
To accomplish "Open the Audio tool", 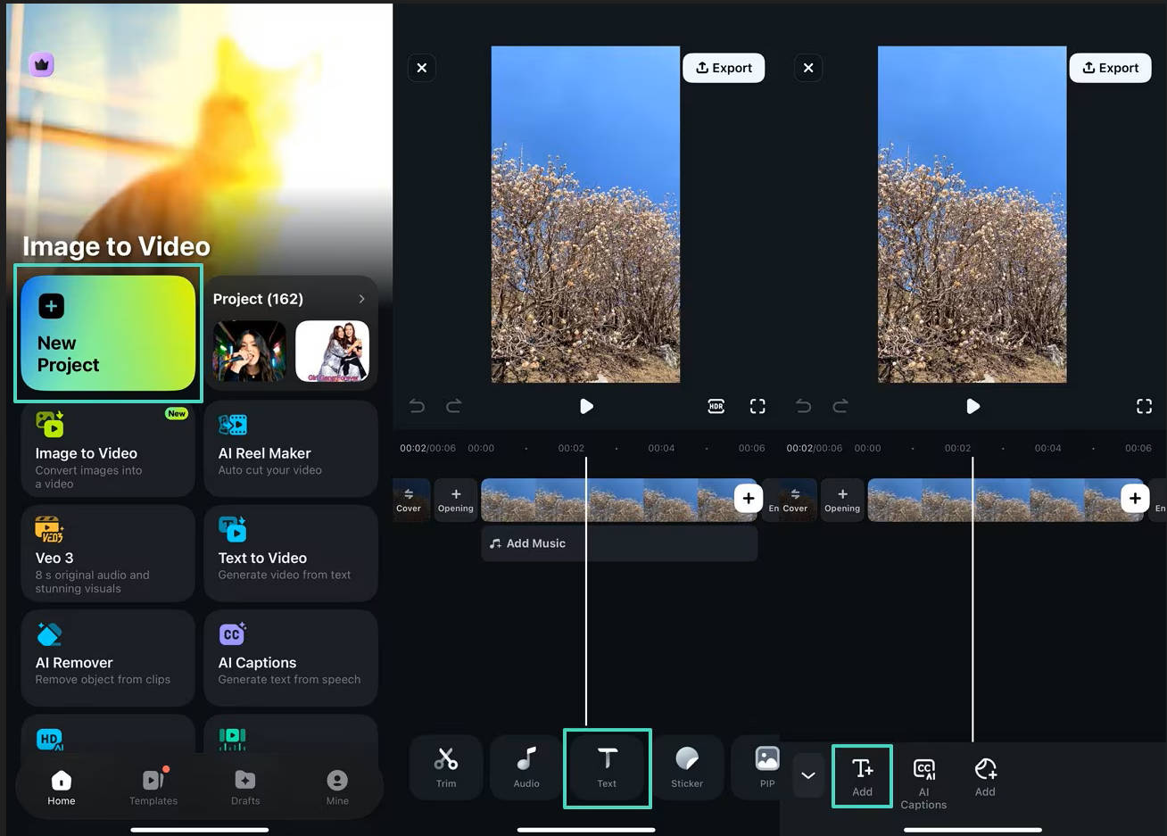I will pyautogui.click(x=526, y=767).
